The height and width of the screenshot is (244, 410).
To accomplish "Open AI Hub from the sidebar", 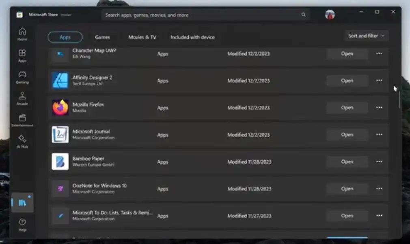I will pos(22,141).
